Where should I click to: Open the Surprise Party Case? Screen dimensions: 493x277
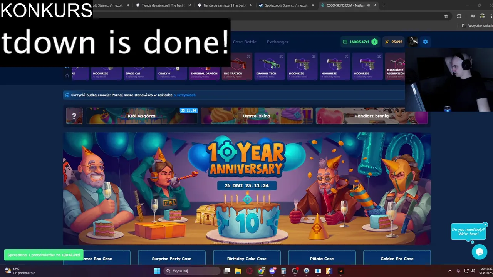171,259
